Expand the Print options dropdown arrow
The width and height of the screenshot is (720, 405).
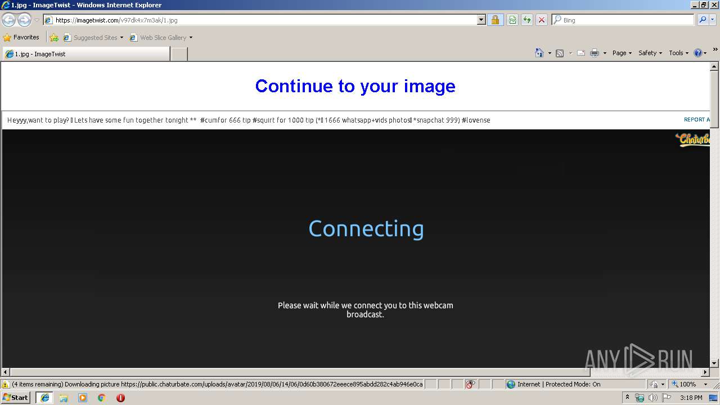click(605, 53)
